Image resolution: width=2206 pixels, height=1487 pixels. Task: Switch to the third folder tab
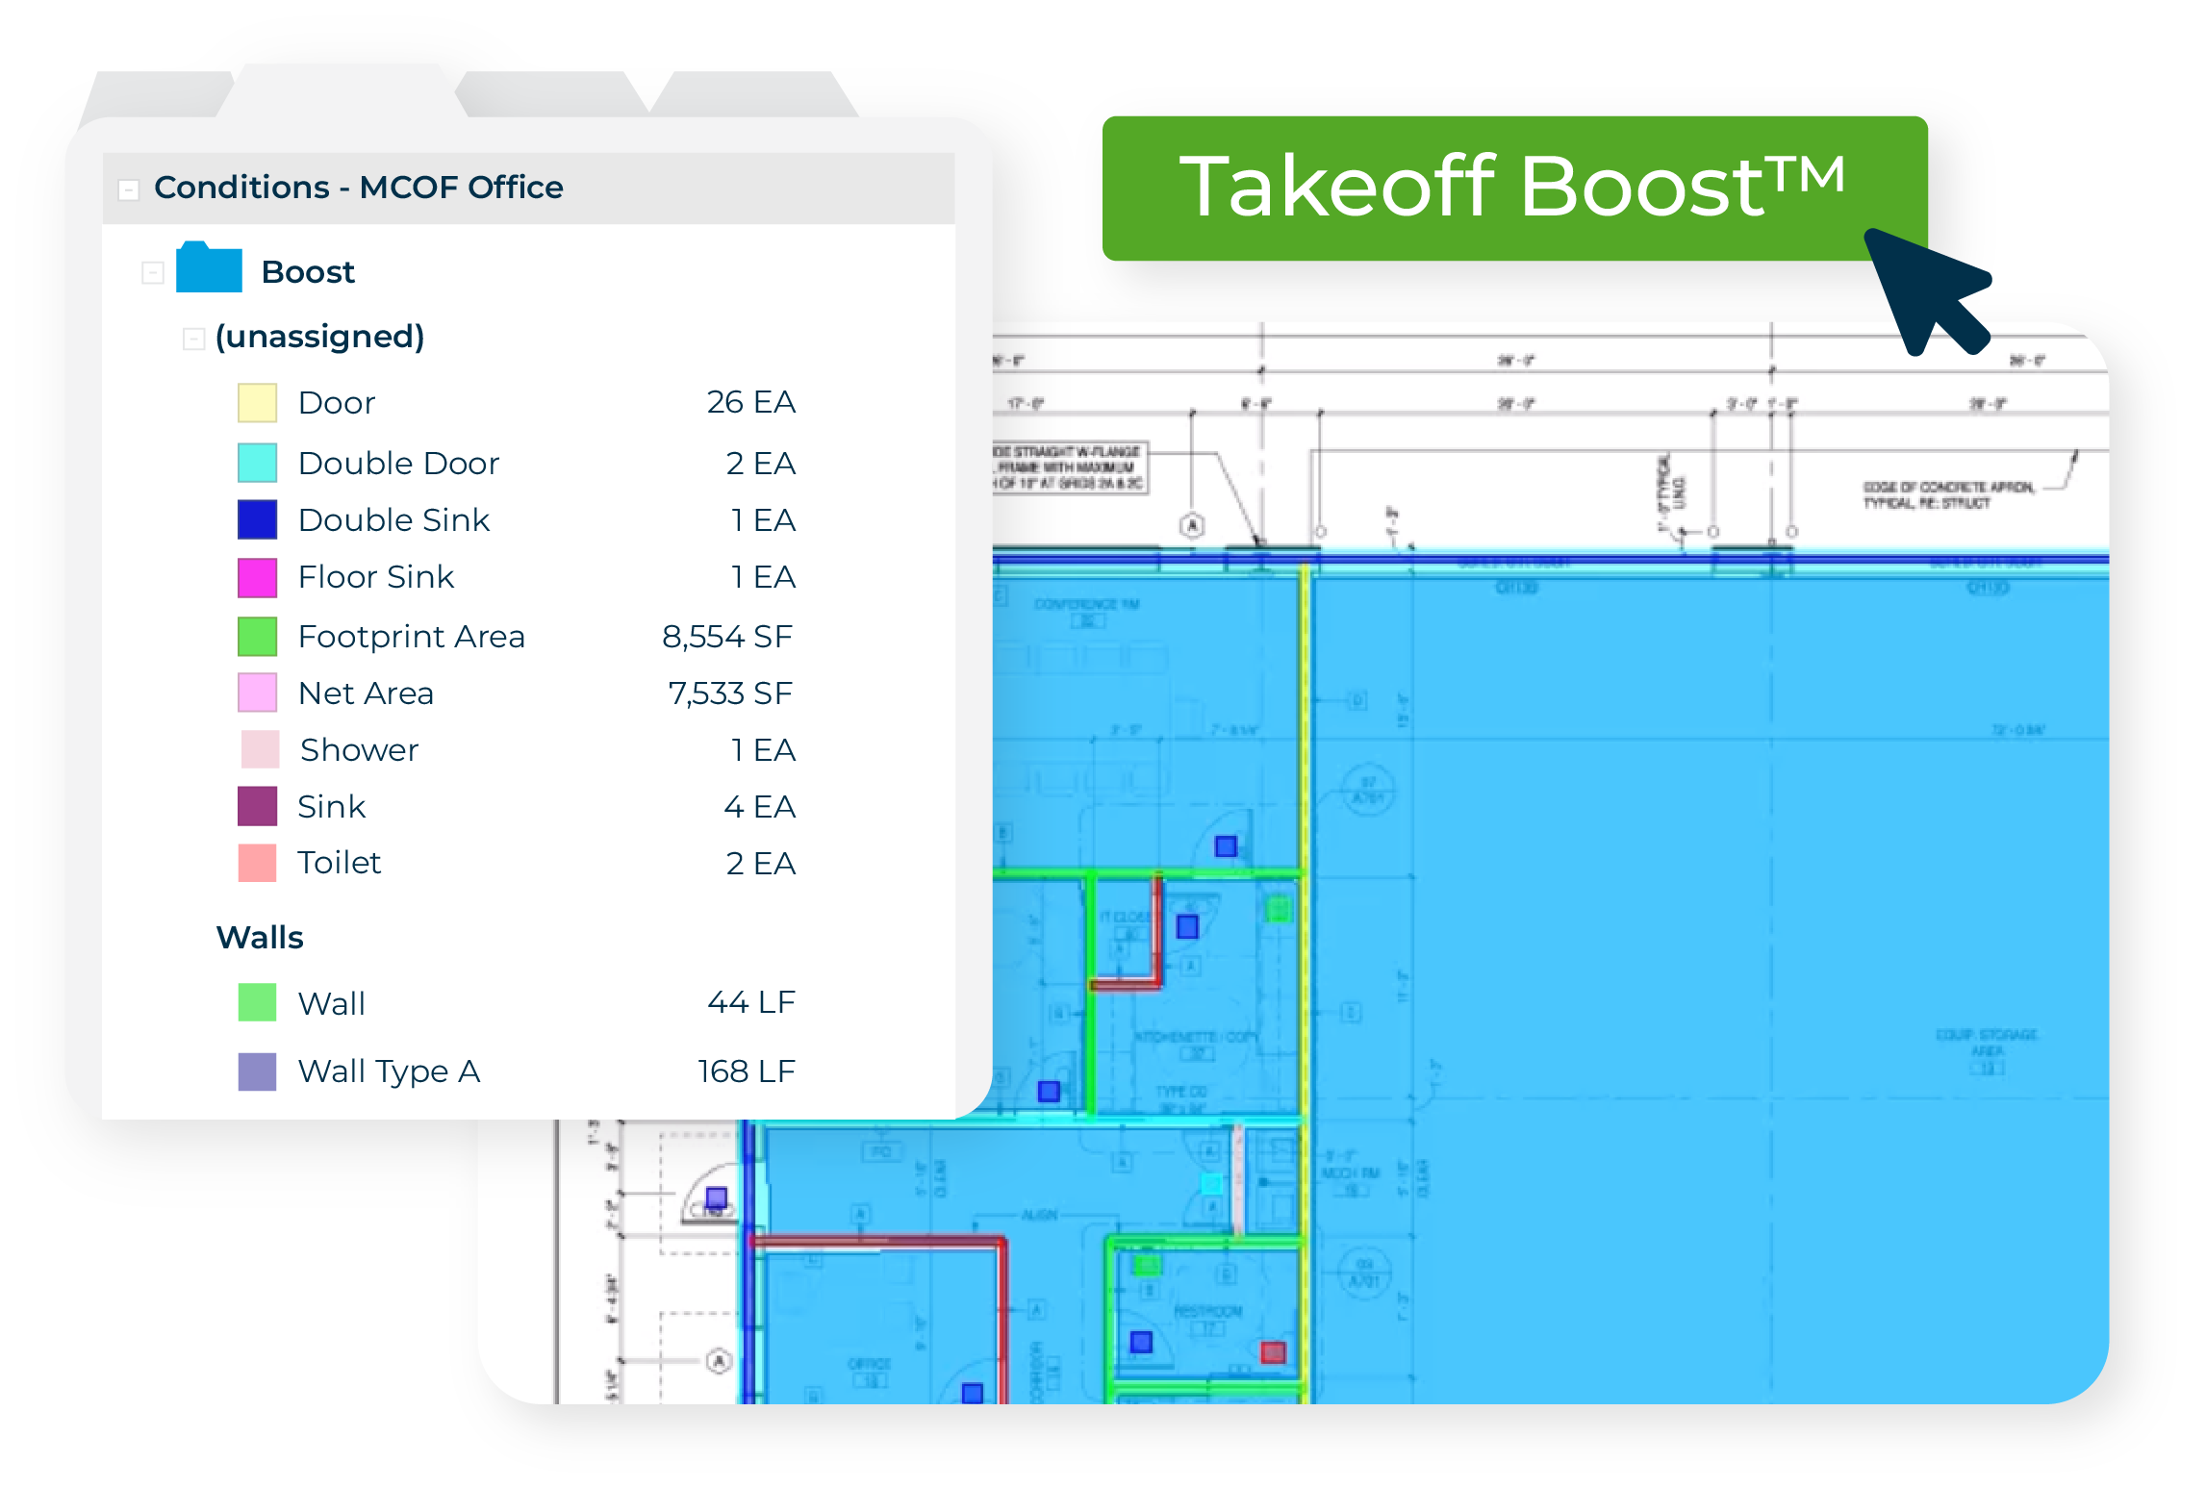coord(551,94)
